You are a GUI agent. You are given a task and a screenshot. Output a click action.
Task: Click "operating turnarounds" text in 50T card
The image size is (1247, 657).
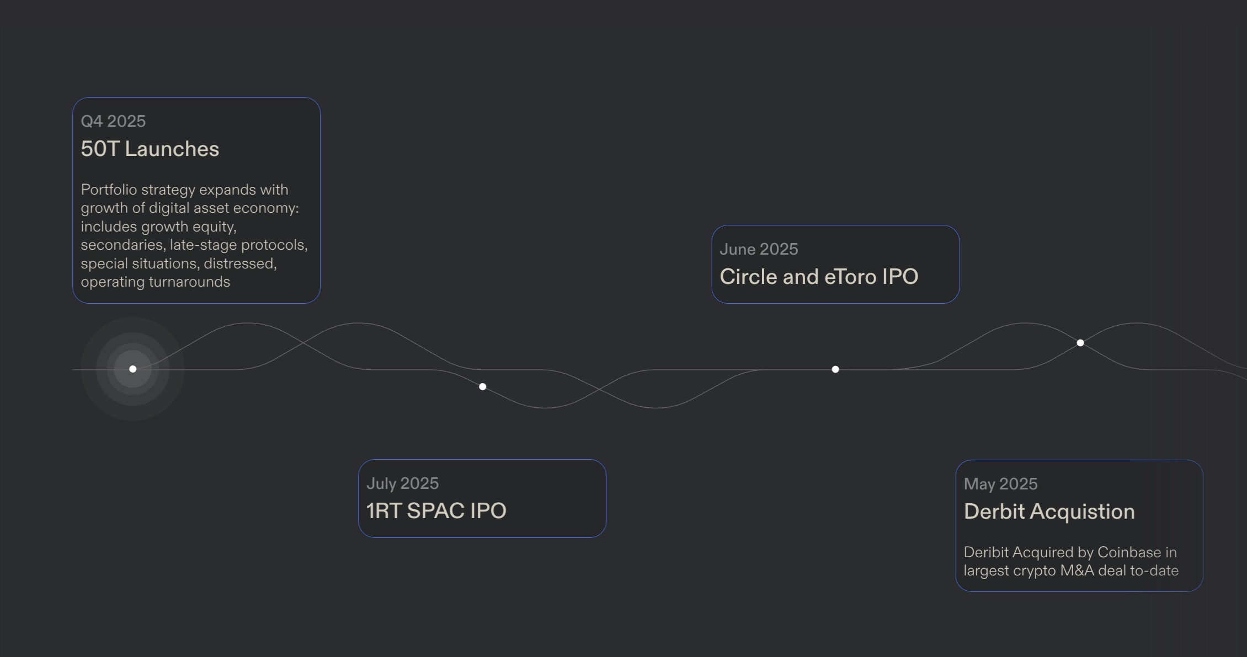(155, 282)
